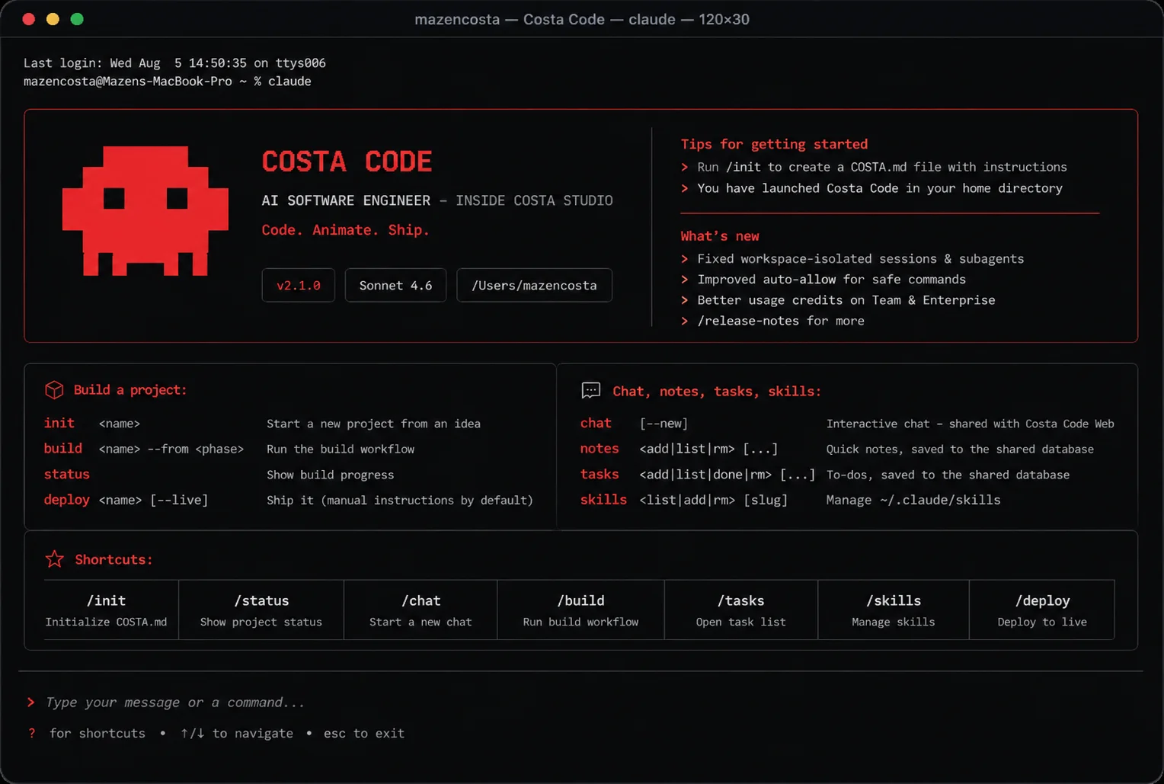Click the 'build' command name in red
Image resolution: width=1164 pixels, height=784 pixels.
63,449
